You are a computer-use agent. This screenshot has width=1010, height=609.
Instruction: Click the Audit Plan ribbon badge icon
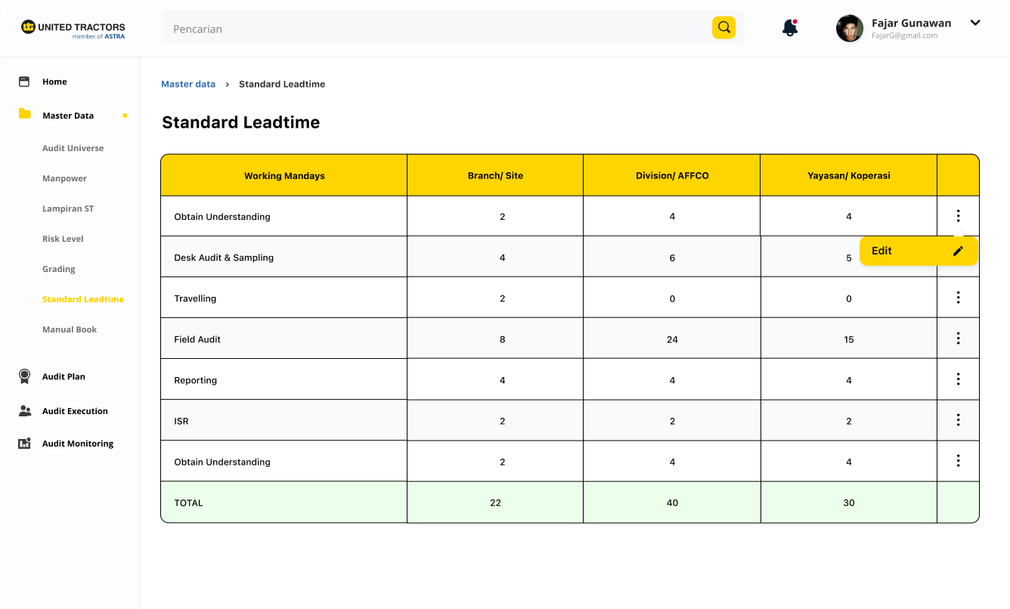[x=25, y=376]
